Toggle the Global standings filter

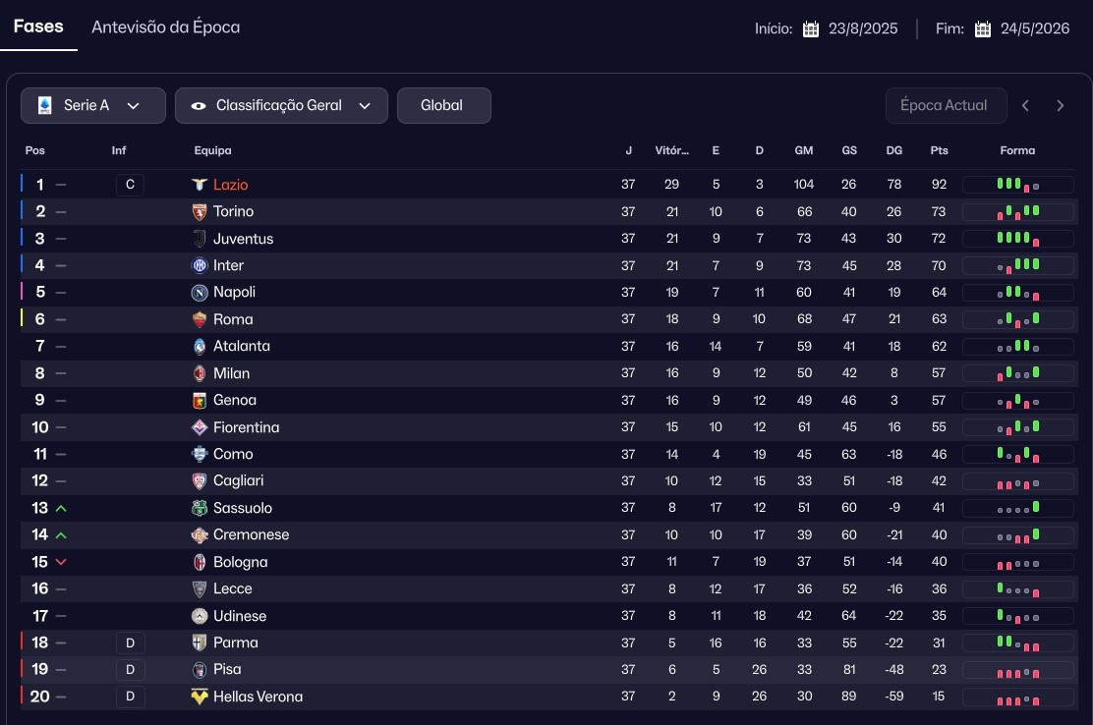[443, 105]
